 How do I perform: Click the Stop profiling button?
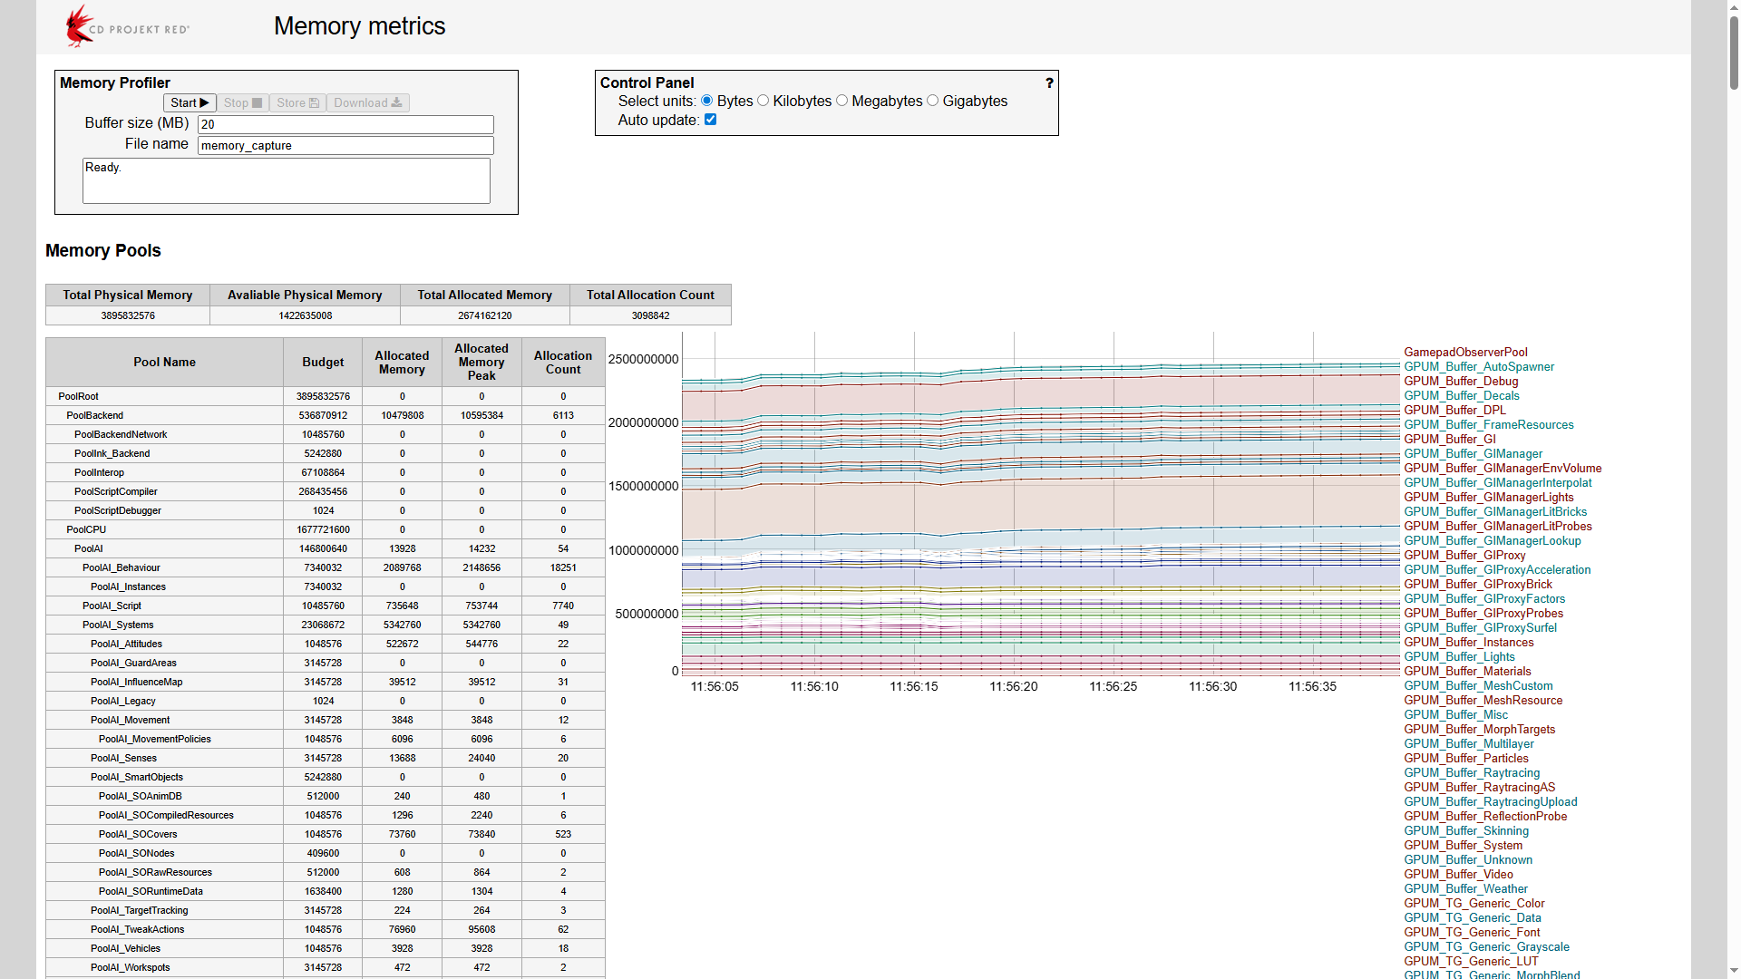[243, 103]
